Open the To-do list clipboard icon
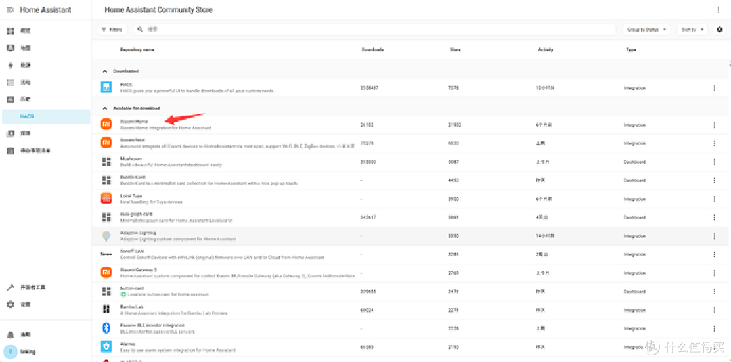 pos(11,150)
